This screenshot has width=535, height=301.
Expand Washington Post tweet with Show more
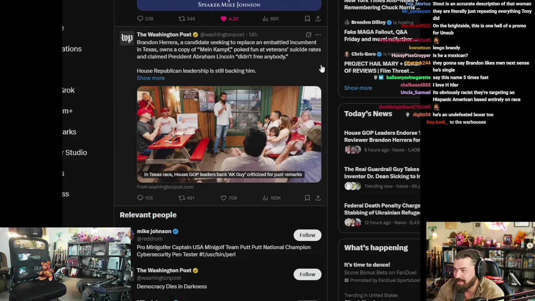coord(150,78)
